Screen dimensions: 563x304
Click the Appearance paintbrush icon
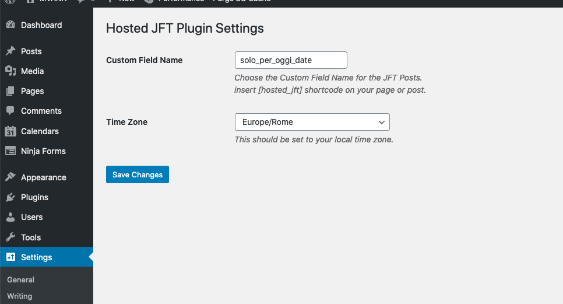10,177
